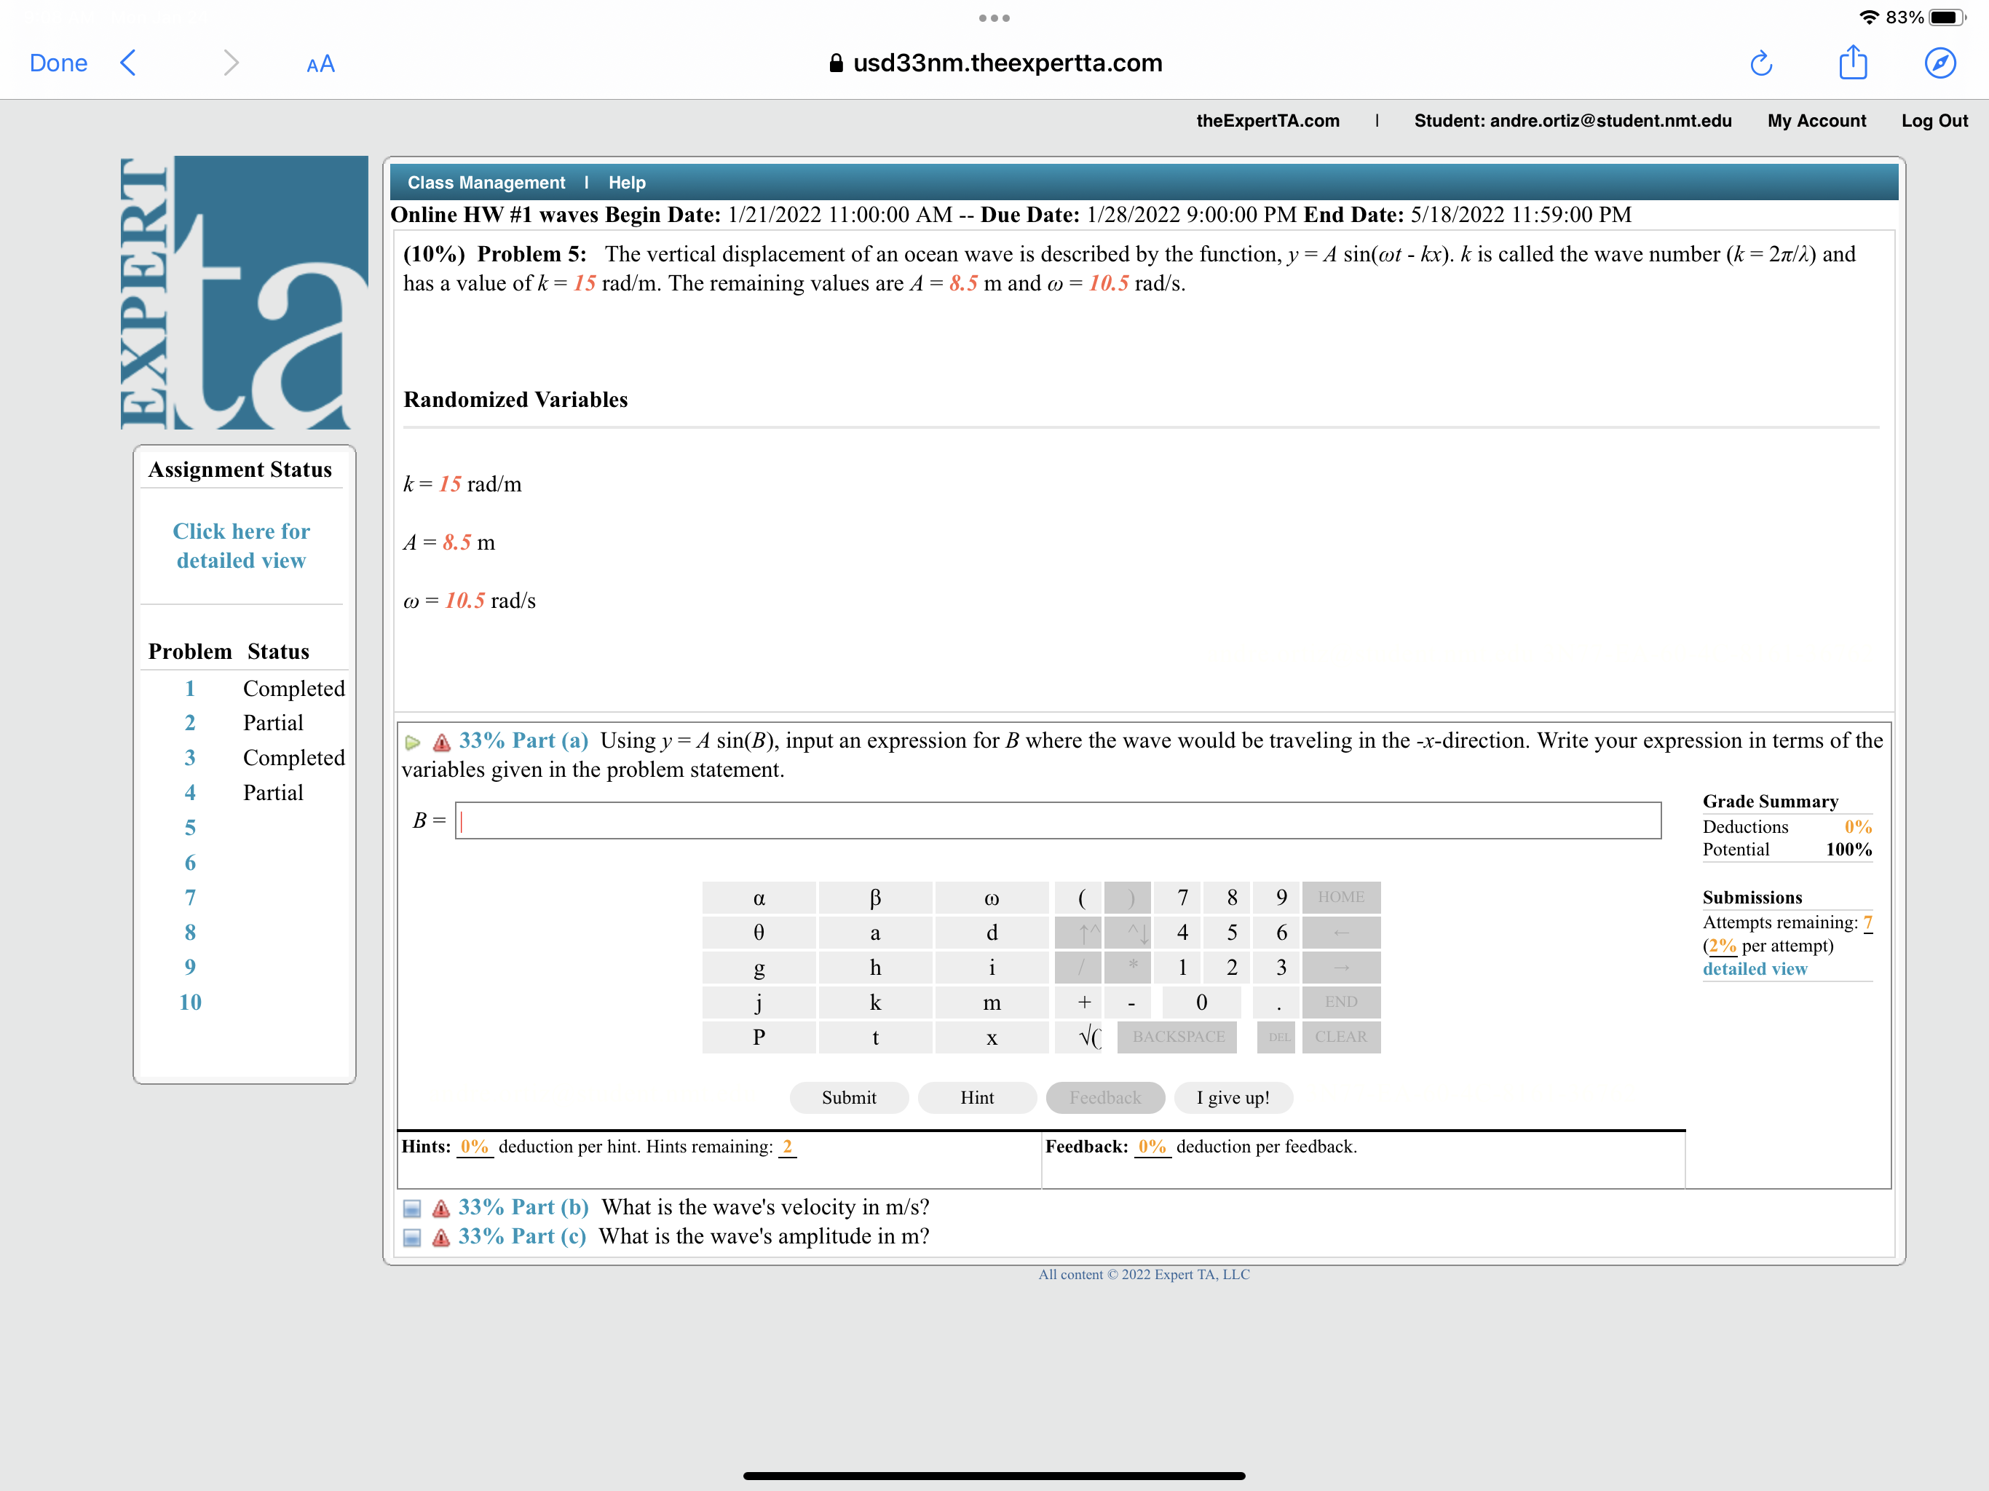Tap the Safari share icon
The image size is (1989, 1491).
1852,63
